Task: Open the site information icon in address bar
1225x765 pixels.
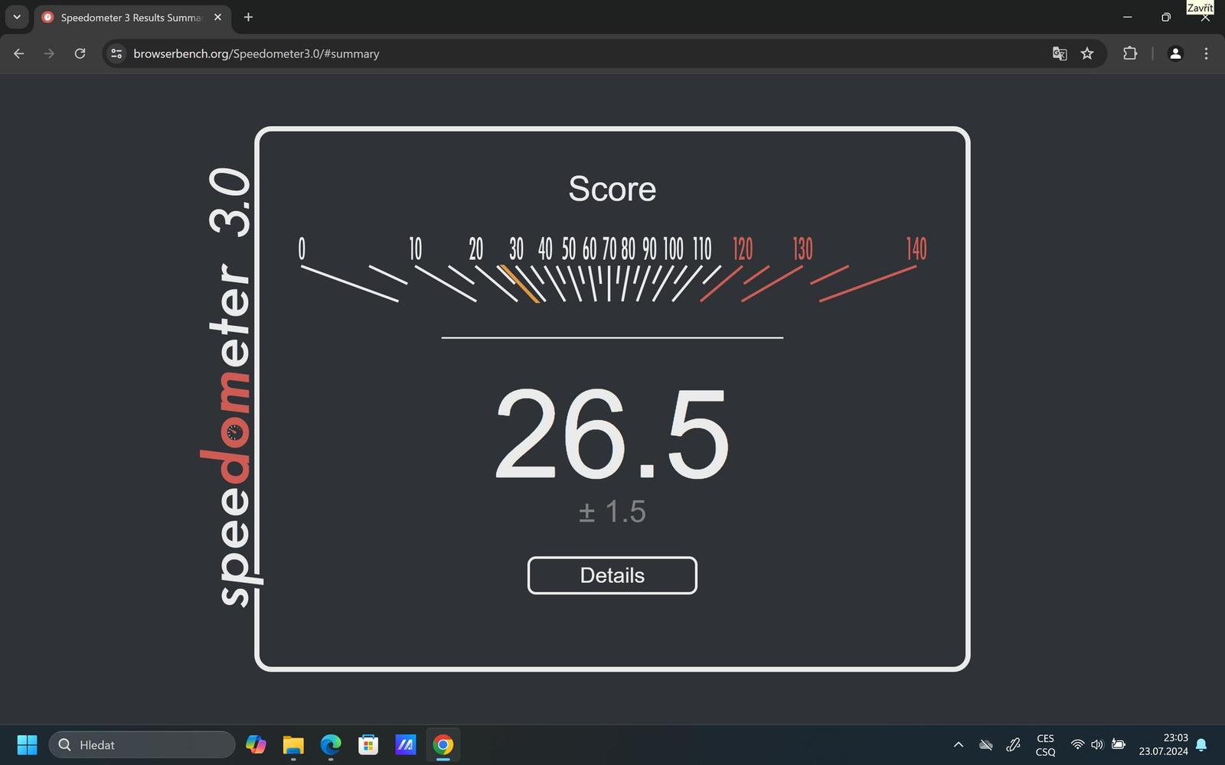Action: 116,54
